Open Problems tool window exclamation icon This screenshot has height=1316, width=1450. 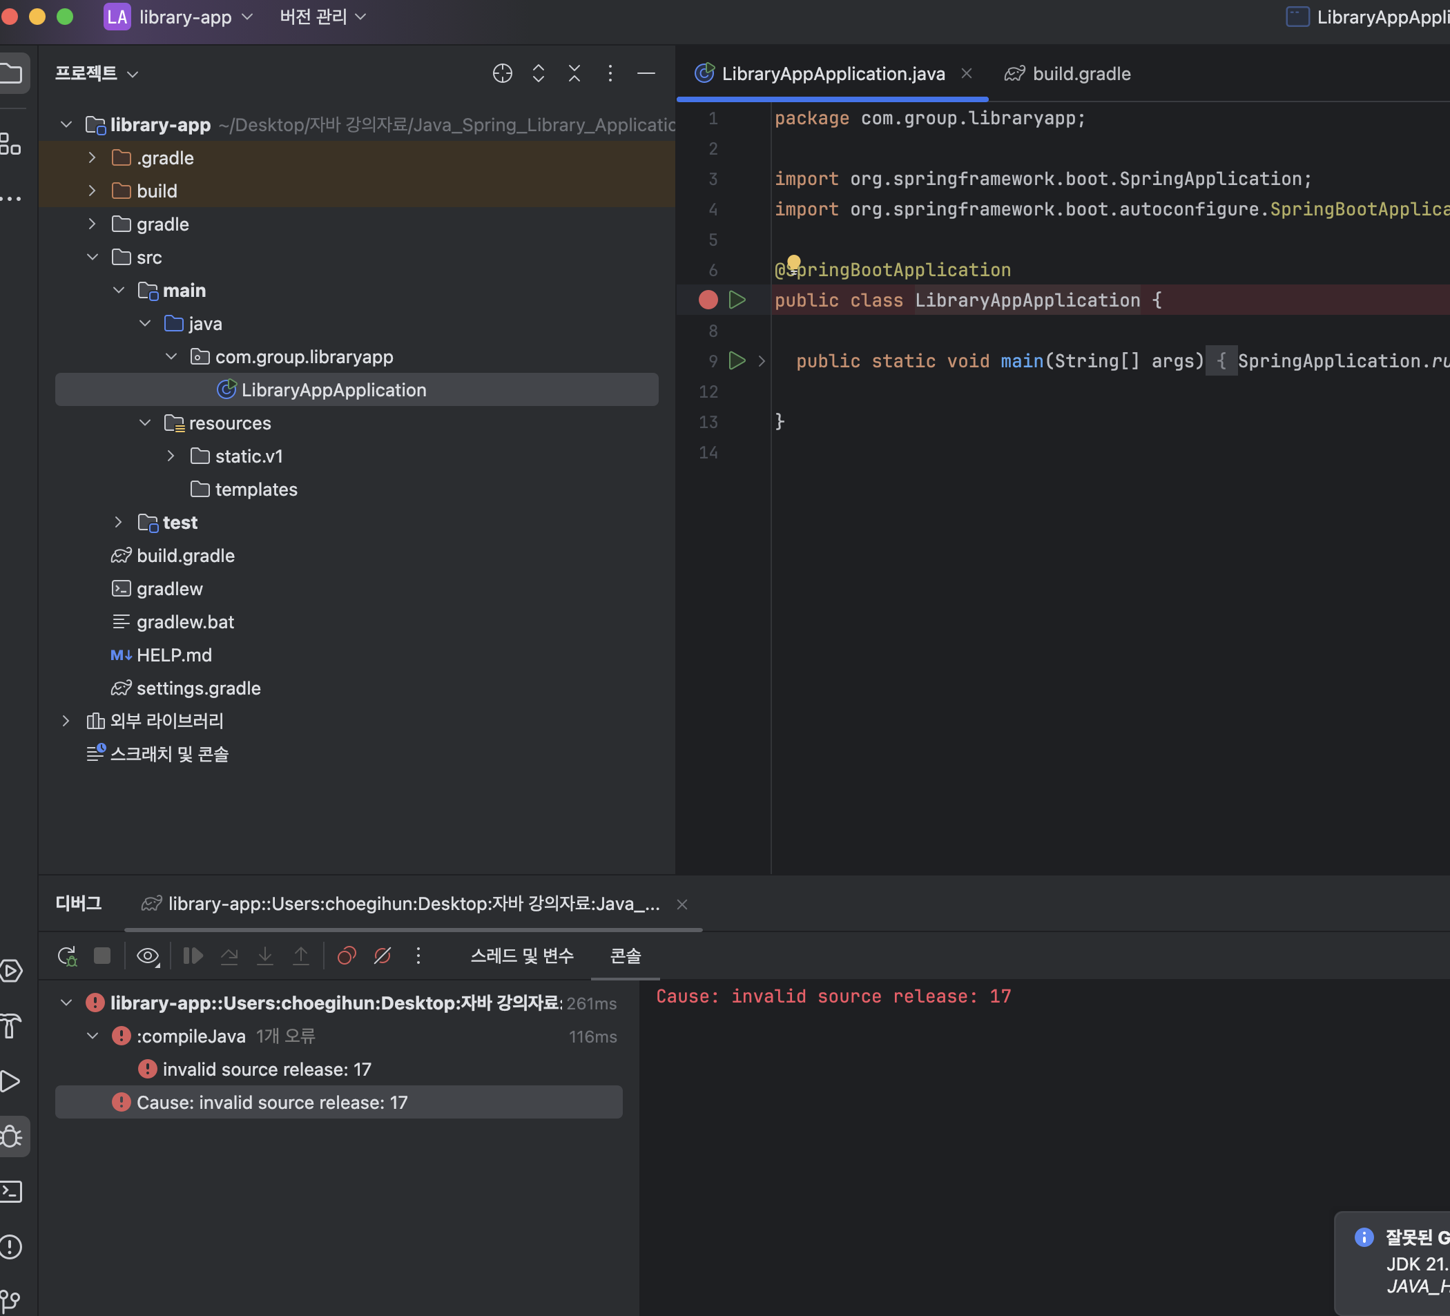[10, 1246]
